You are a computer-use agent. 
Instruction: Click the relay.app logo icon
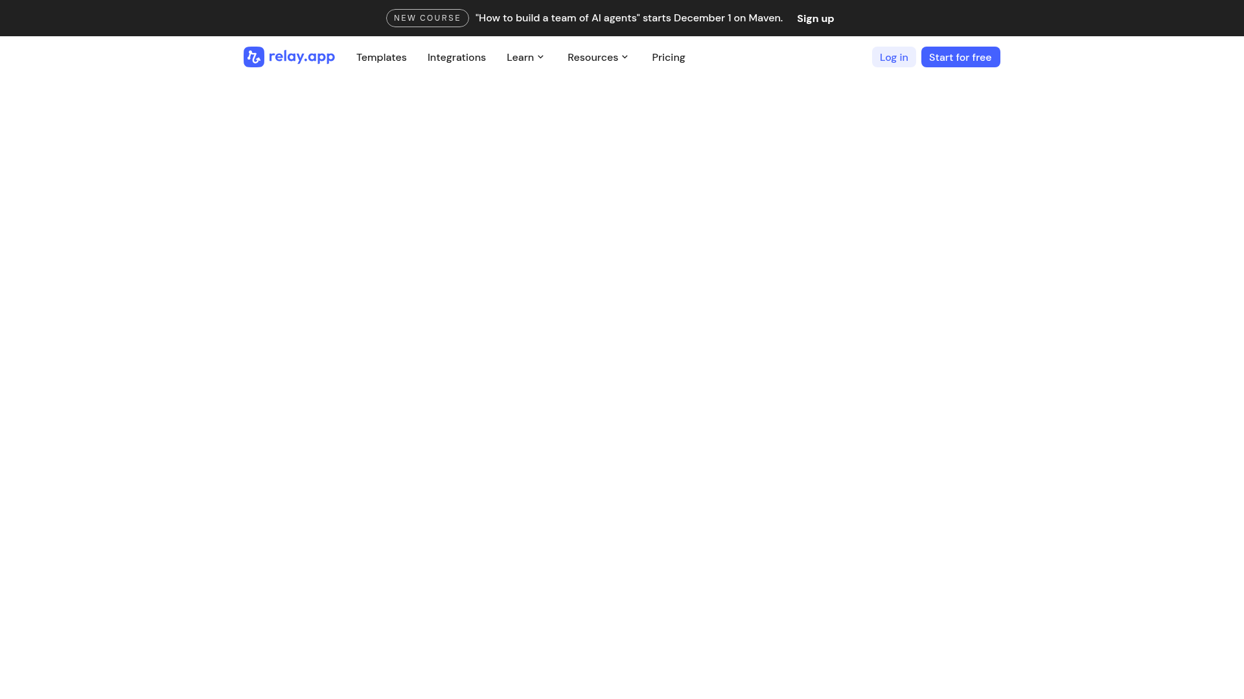click(x=253, y=57)
